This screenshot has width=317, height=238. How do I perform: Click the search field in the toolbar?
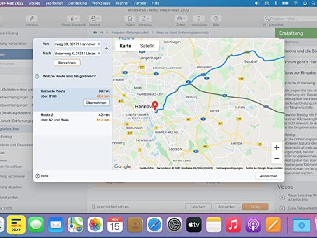291,19
